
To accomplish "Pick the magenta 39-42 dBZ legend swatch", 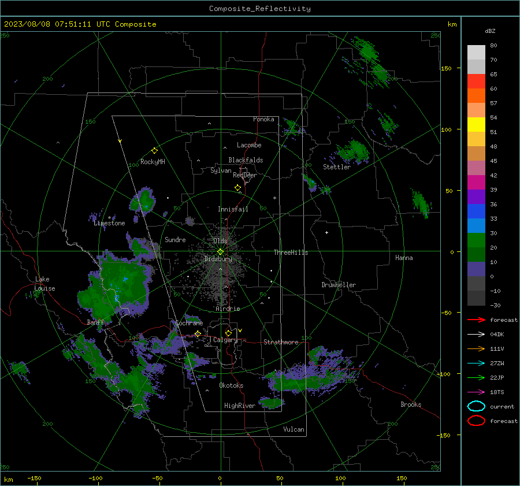I will (x=476, y=183).
